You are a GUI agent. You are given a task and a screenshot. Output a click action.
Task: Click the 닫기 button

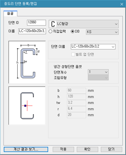(x=111, y=149)
